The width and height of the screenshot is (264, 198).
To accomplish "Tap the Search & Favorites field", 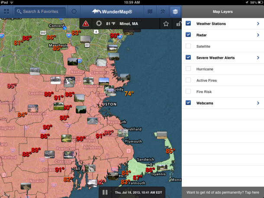I will pyautogui.click(x=40, y=12).
